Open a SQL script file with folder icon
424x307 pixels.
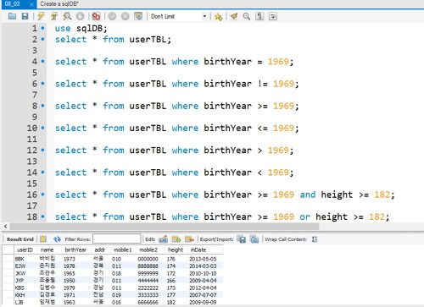(x=12, y=16)
